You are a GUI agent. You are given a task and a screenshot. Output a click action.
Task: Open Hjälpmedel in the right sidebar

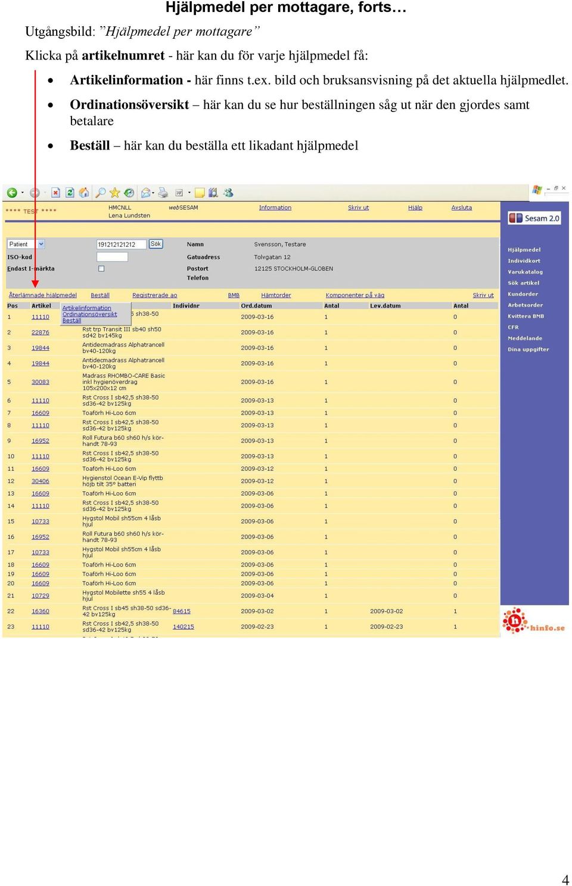click(524, 250)
